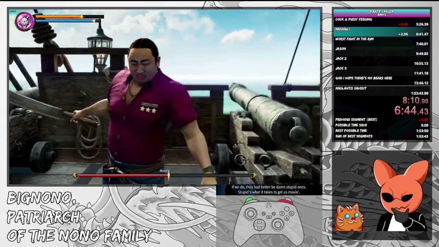Select 'God I Hope There's No Bears Here' split

[382, 80]
